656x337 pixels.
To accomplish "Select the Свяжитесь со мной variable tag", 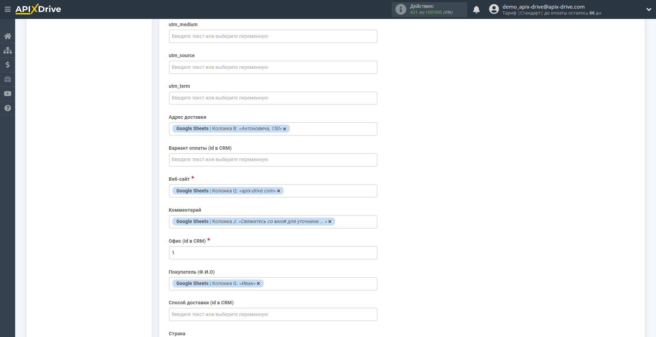I will pyautogui.click(x=254, y=222).
